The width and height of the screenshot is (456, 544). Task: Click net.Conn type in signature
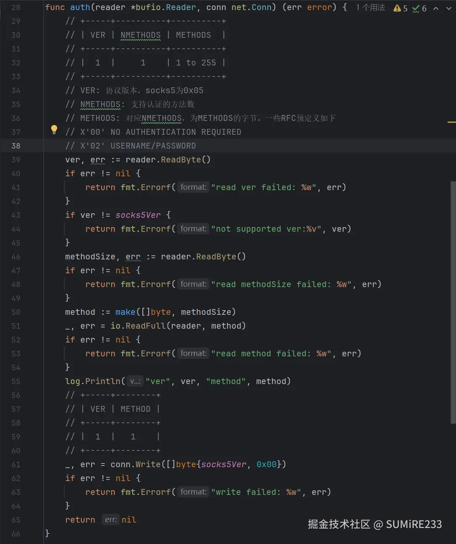pos(252,8)
